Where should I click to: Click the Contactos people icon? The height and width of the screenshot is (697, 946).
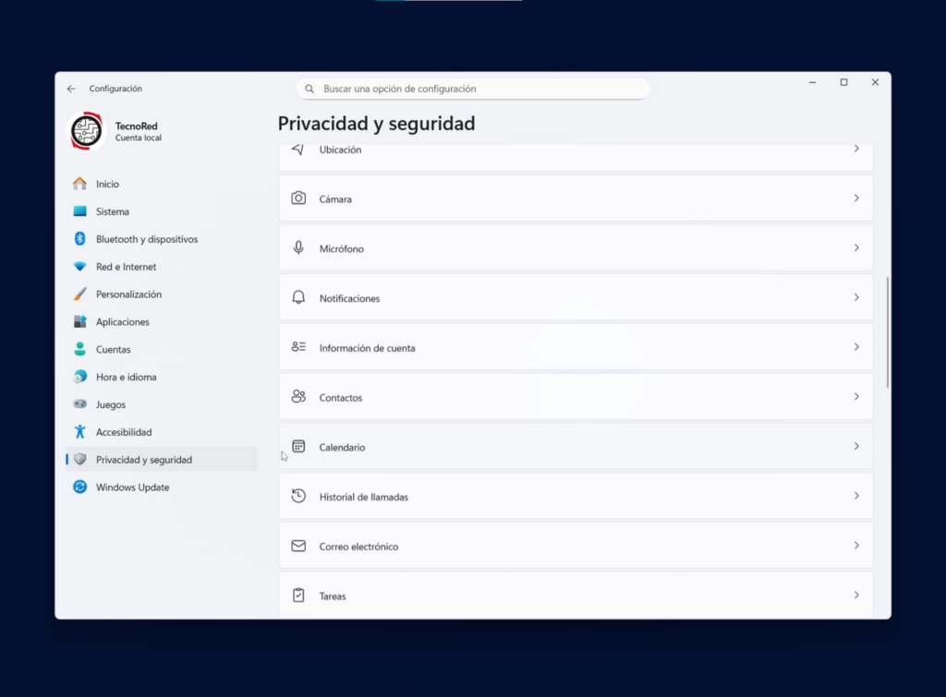(298, 396)
